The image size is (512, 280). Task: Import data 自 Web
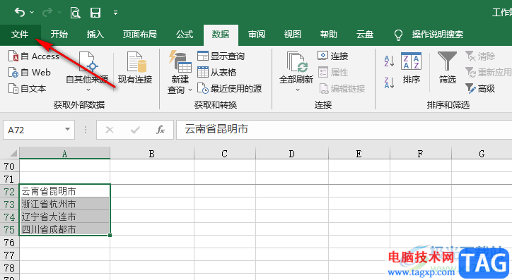pos(30,72)
